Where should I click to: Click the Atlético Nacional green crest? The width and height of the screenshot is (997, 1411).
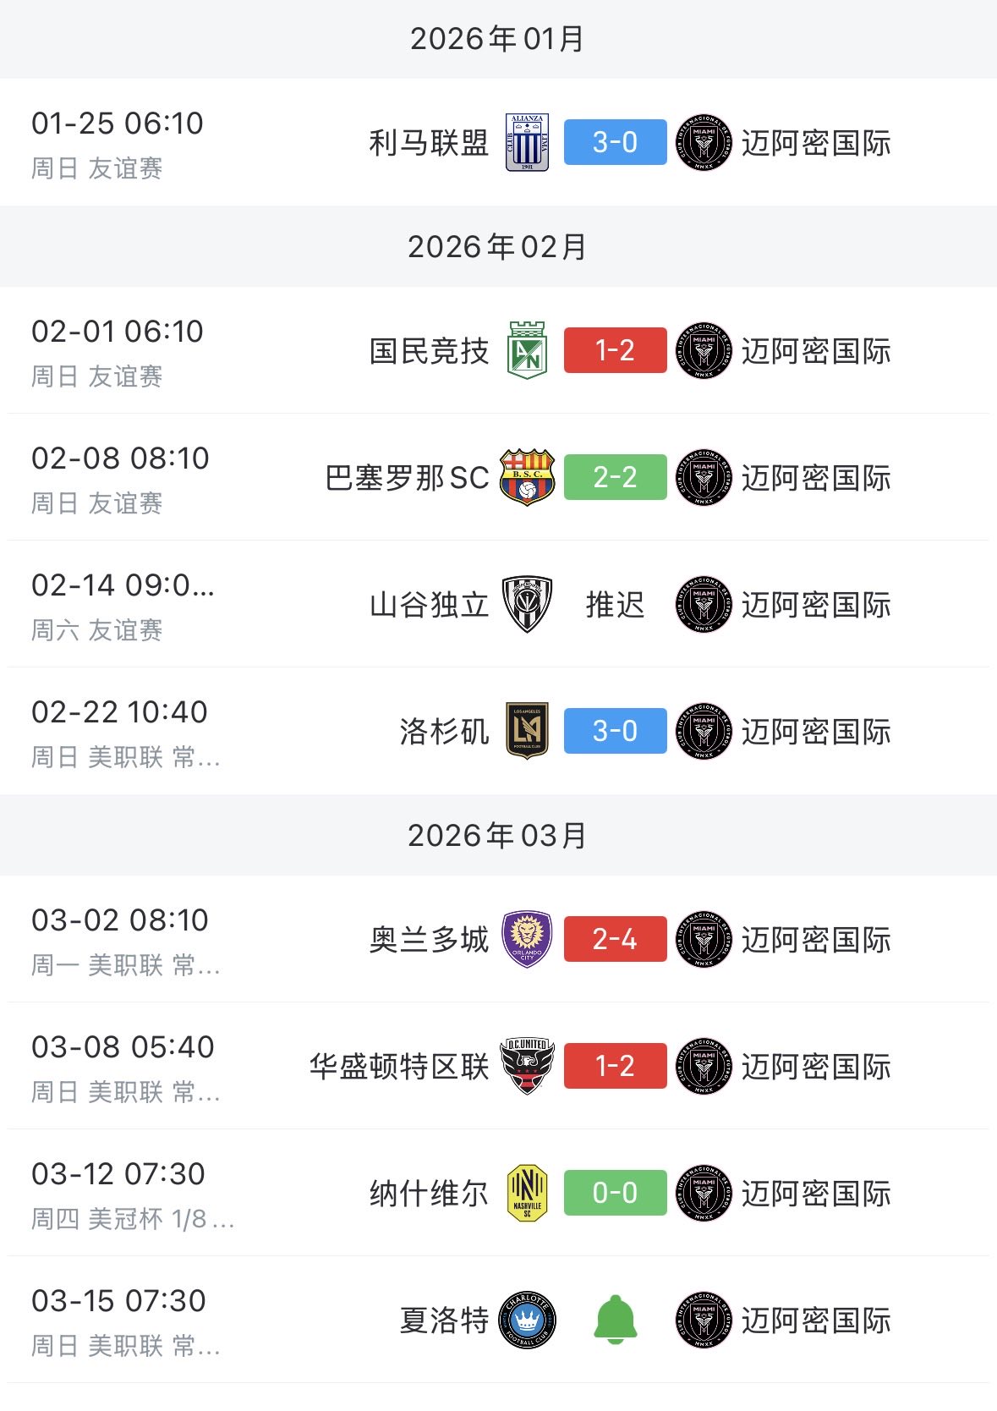click(527, 350)
